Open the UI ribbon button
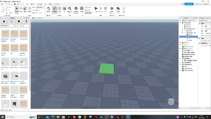Screen dimensions: 211x119 tap(64, 10)
